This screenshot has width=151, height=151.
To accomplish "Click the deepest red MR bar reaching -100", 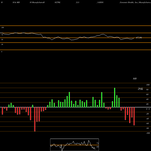I will pos(35,119).
